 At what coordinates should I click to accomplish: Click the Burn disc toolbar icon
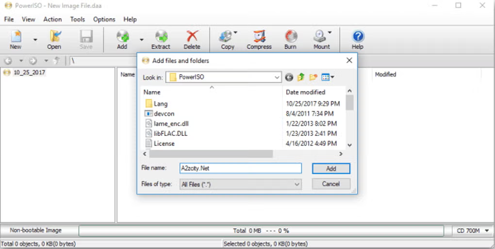[290, 38]
